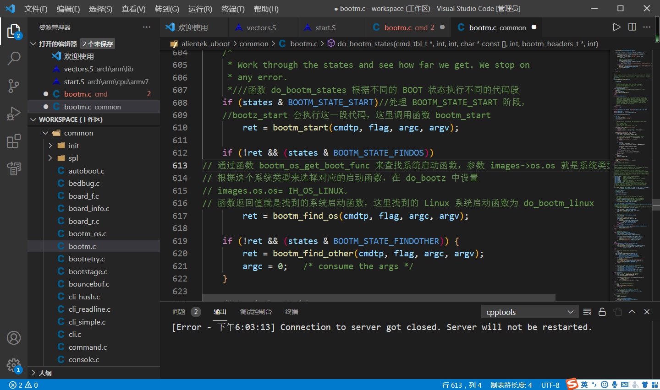Switch to the bootm.c cmd editor tab
Screen dimensions: 660x390
[x=409, y=27]
